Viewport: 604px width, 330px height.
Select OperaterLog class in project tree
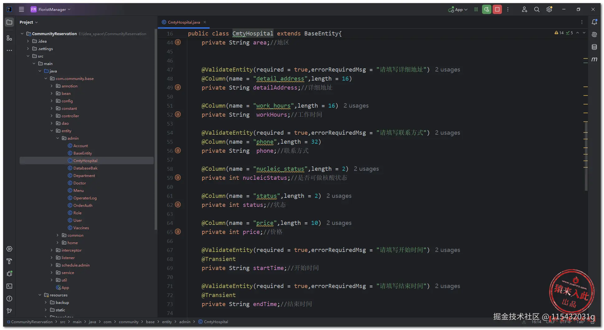(85, 198)
